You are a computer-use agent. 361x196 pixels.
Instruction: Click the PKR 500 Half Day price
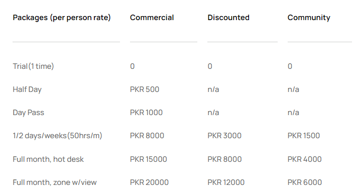point(145,89)
